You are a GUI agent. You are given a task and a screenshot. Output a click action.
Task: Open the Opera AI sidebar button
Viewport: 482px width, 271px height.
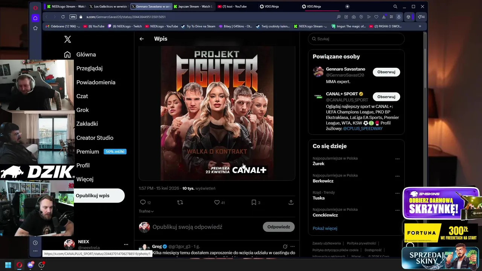click(421, 17)
